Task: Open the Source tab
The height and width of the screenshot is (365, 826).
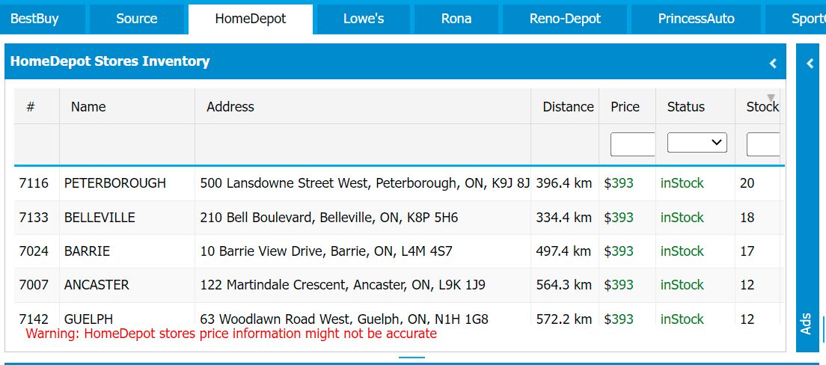Action: [136, 19]
